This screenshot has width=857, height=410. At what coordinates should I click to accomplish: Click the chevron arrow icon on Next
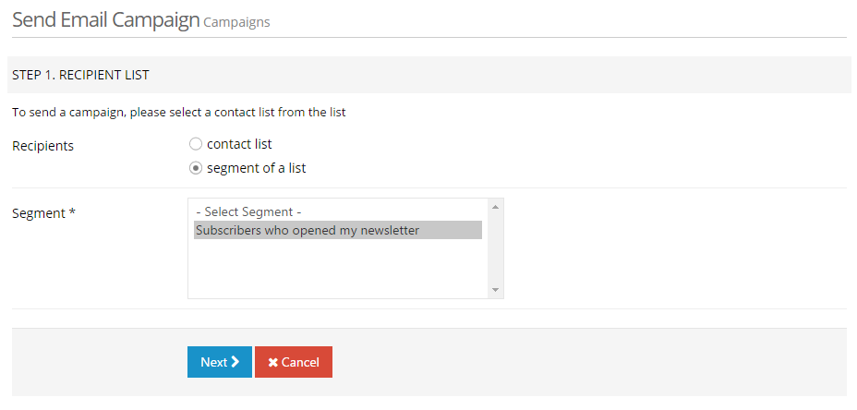pos(235,362)
